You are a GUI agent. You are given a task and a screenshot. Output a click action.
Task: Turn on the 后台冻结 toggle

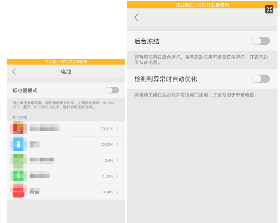tap(260, 41)
